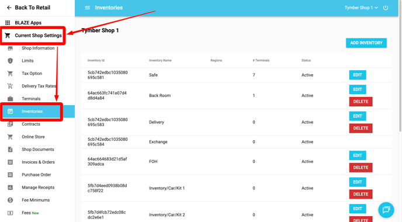Click the chart icon beside Manage Receipts
Viewport: 402px width, 222px height.
point(11,188)
